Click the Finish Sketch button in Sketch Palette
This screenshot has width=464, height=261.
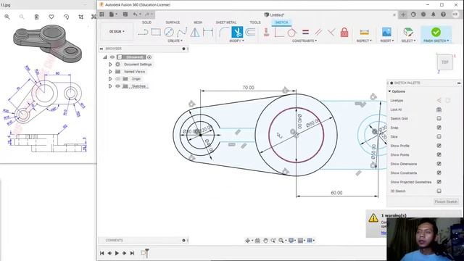446,202
